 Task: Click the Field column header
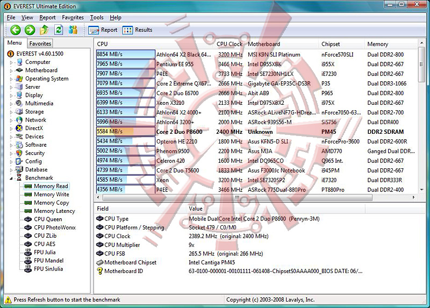coord(140,209)
